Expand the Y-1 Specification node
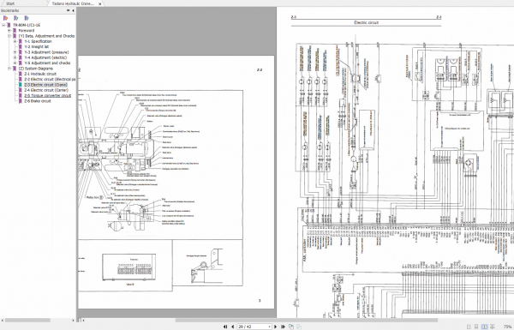514x330 pixels. [x=15, y=41]
